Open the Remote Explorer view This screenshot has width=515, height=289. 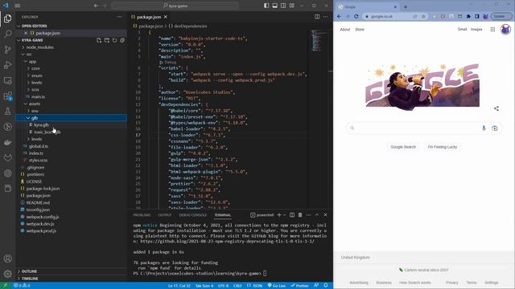[x=7, y=80]
